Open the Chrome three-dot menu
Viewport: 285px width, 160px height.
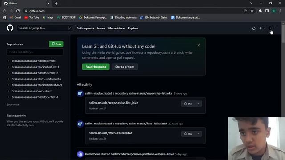[281, 11]
